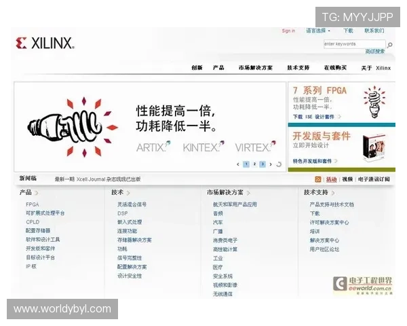
Task: Click the ARTIX 7 logo
Action: point(153,147)
